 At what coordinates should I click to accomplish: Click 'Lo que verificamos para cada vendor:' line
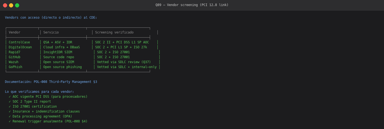(39, 92)
